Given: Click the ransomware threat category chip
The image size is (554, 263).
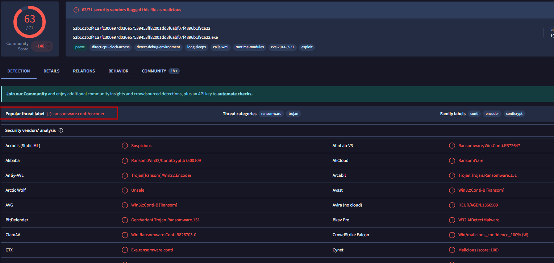Looking at the screenshot, I should click(x=271, y=114).
